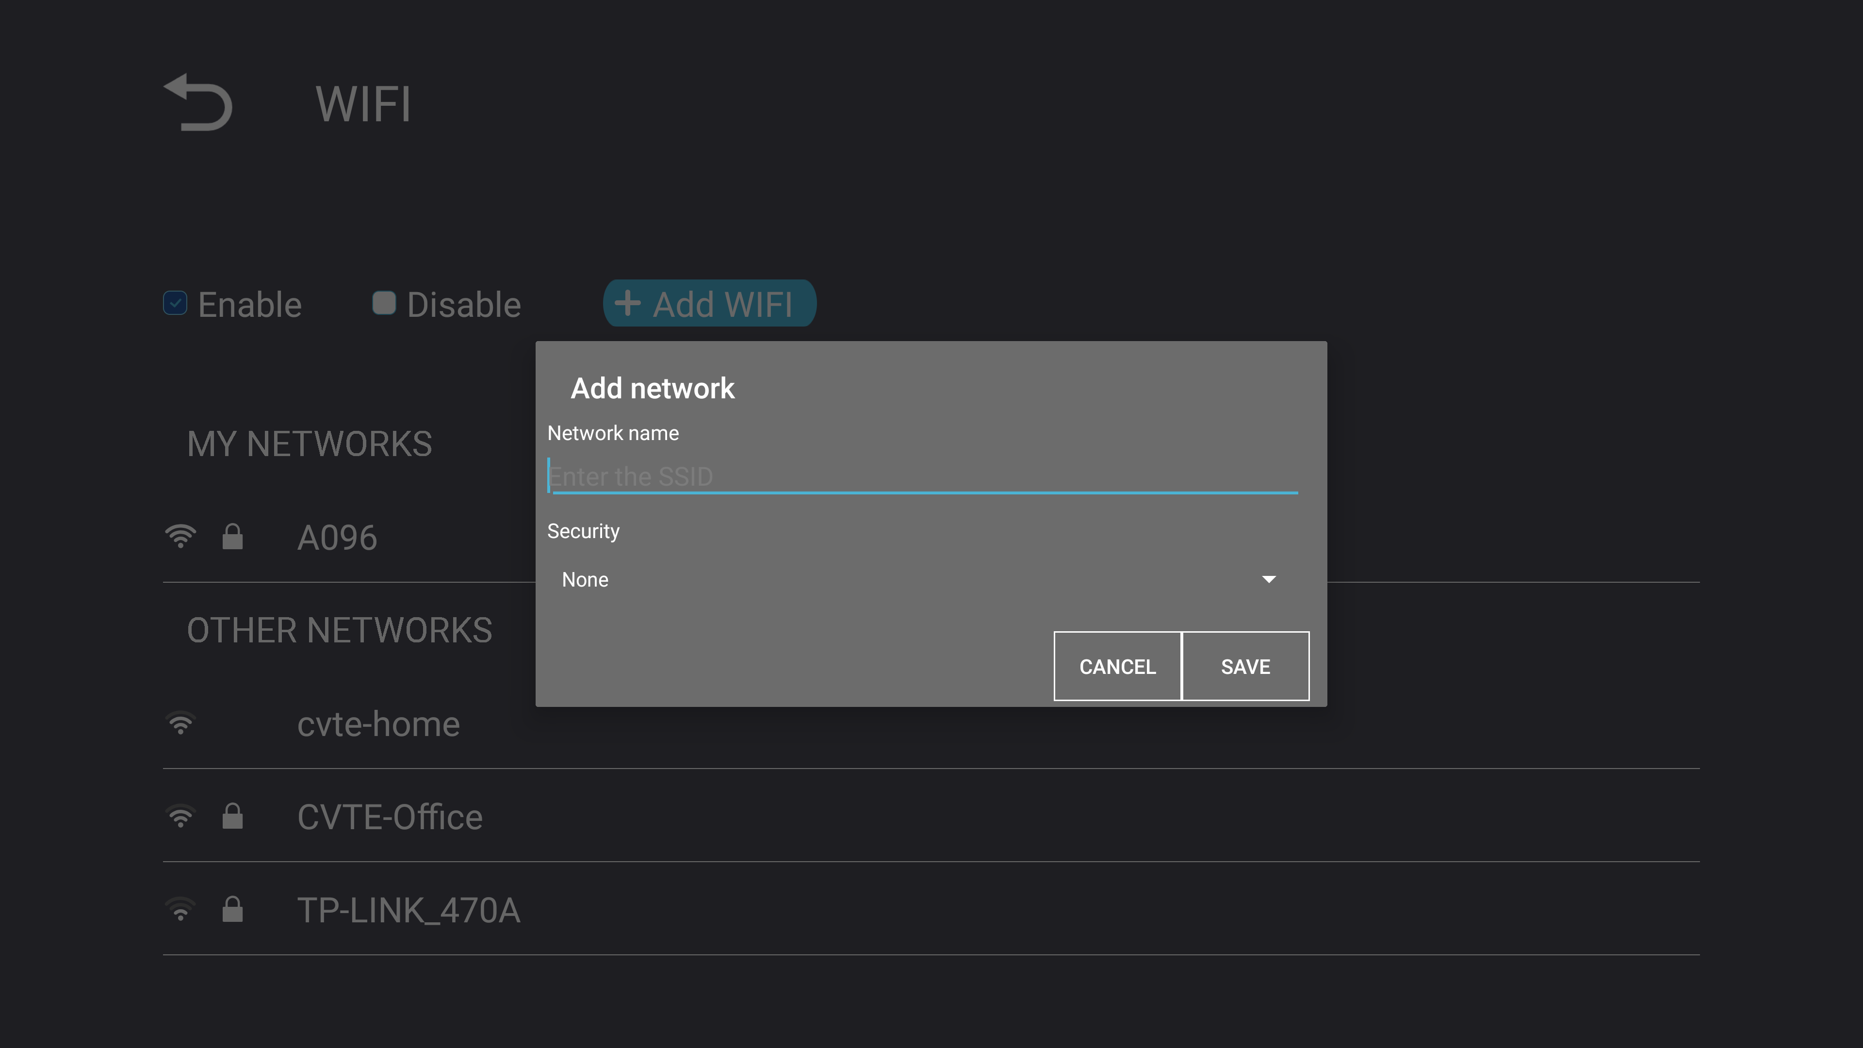Click the CANCEL button
The image size is (1863, 1048).
pyautogui.click(x=1117, y=665)
